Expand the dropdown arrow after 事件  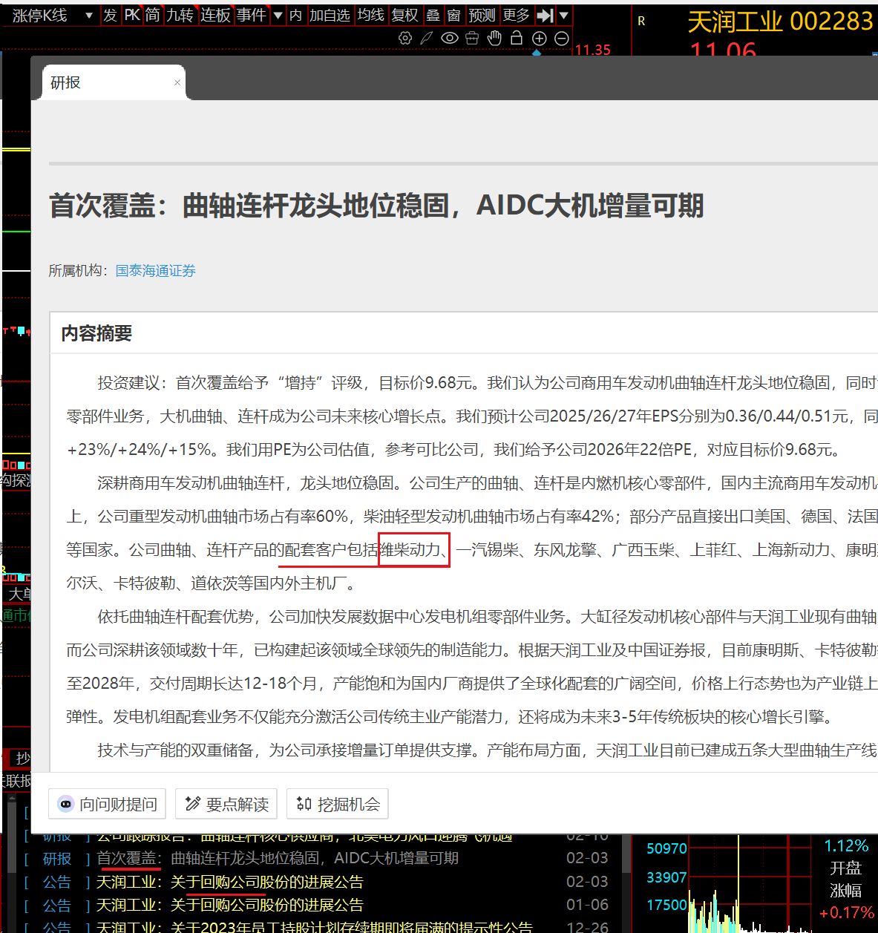(278, 15)
